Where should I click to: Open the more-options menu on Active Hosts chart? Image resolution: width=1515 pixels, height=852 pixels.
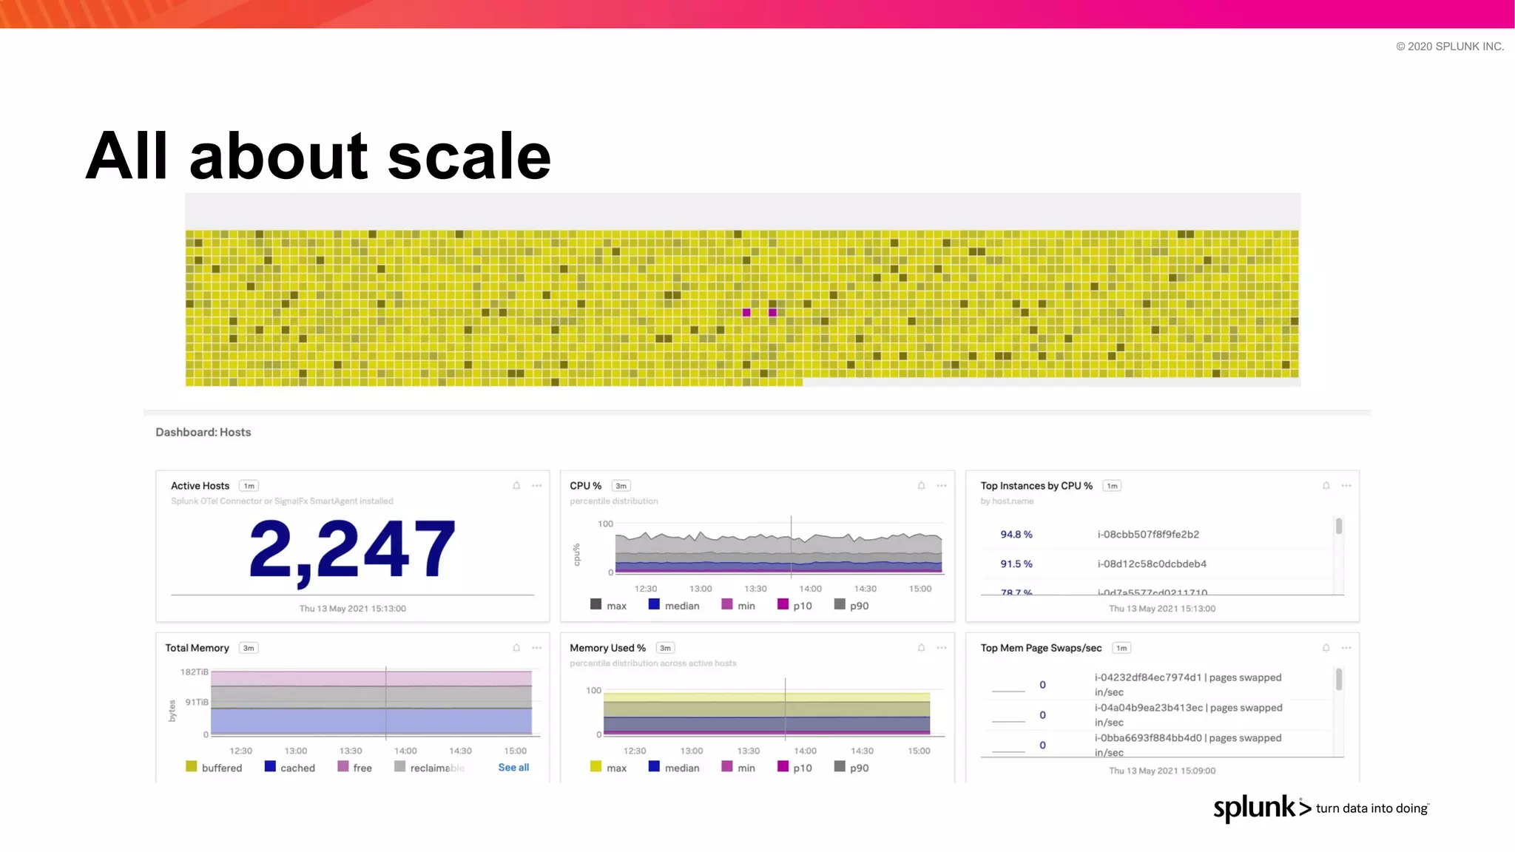point(537,486)
